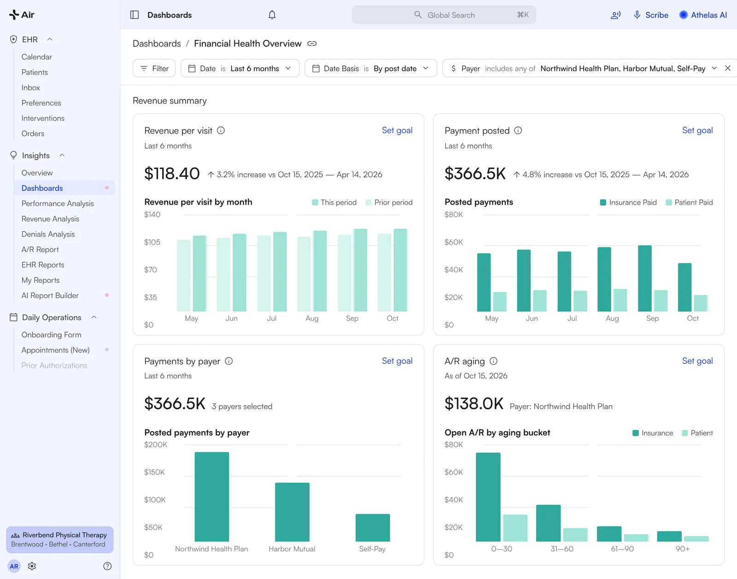
Task: Toggle Patient Paid legend entry
Action: pos(689,202)
